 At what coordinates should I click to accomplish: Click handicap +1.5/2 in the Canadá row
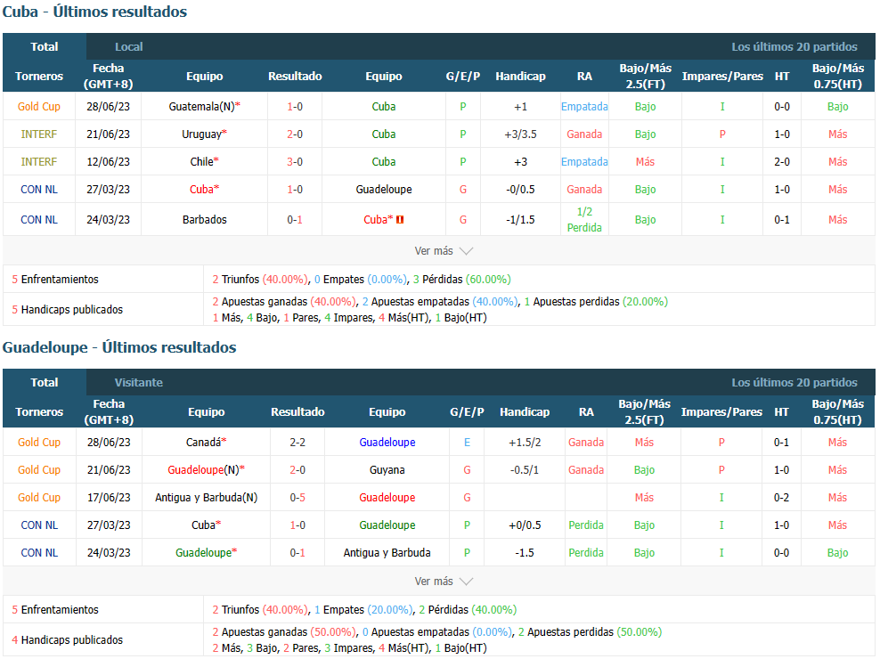click(x=525, y=442)
